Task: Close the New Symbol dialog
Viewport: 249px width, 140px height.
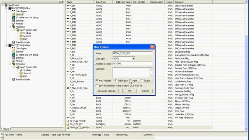Action: (153, 47)
